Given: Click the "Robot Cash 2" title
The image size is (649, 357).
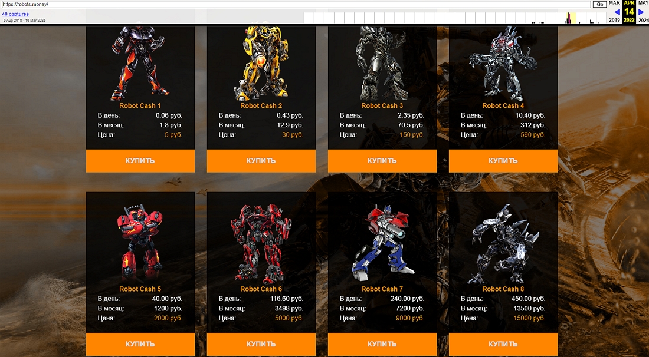Looking at the screenshot, I should pos(261,106).
